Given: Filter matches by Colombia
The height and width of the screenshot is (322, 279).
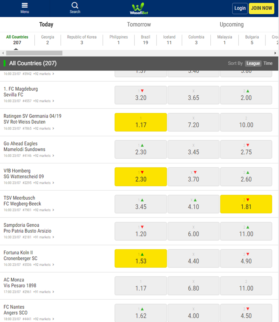Looking at the screenshot, I should [x=196, y=40].
